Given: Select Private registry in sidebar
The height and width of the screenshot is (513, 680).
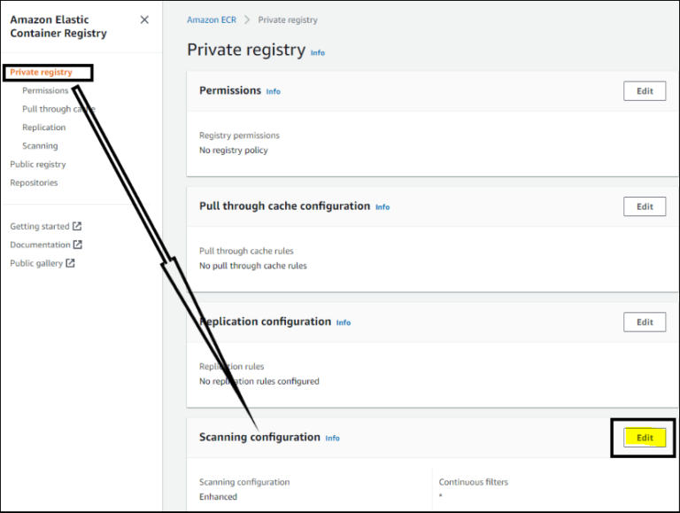Looking at the screenshot, I should point(42,72).
